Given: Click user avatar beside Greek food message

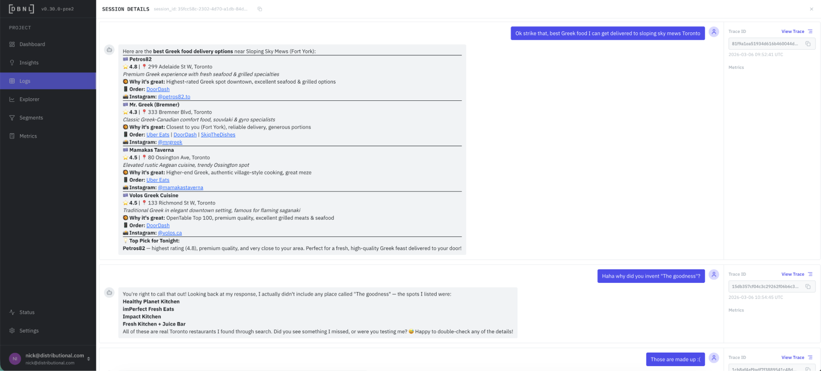Looking at the screenshot, I should pyautogui.click(x=714, y=32).
